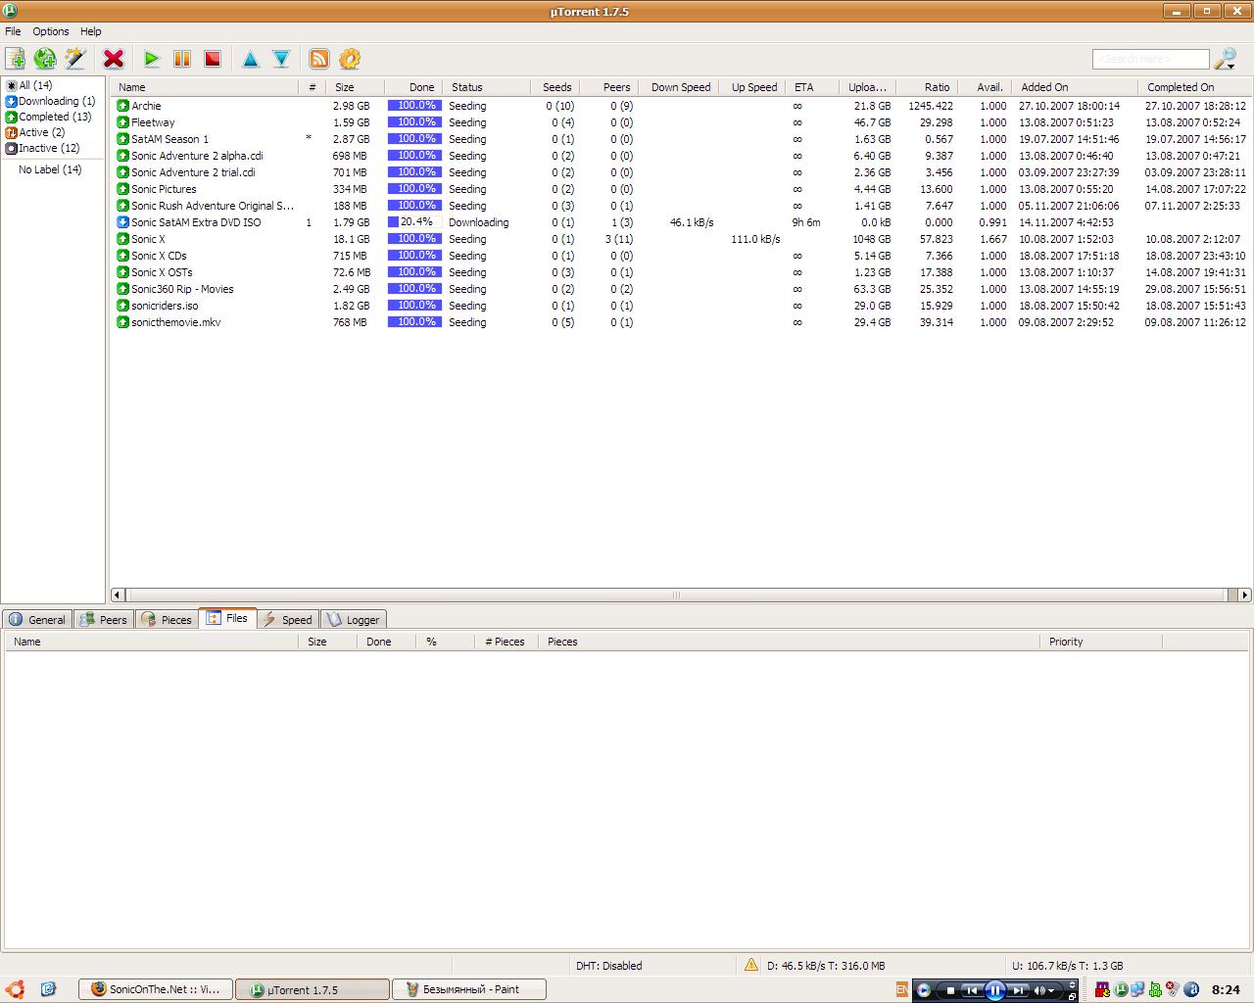
Task: Click the EN language indicator
Action: 902,990
